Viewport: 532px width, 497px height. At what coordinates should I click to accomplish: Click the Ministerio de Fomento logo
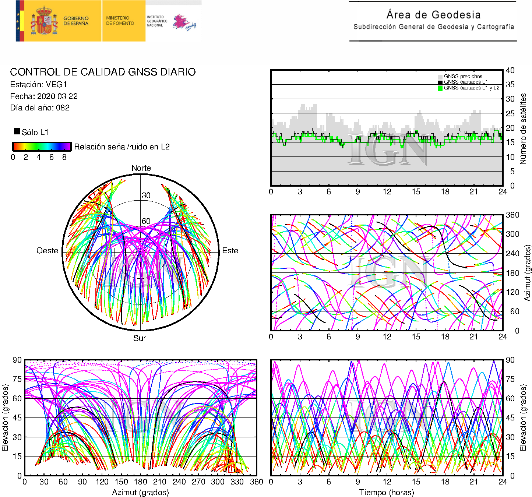click(x=120, y=21)
